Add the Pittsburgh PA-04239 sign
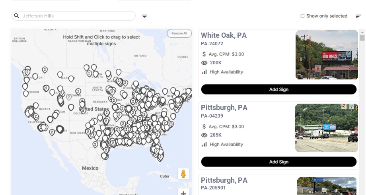366x195 pixels. (x=278, y=162)
